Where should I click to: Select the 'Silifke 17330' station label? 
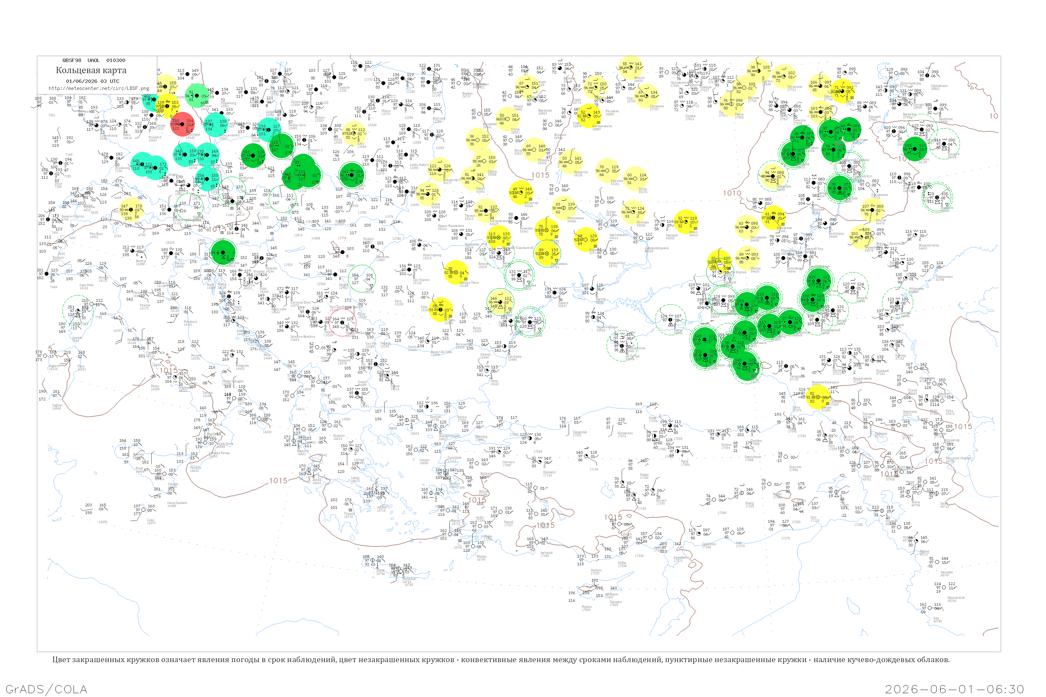(x=622, y=565)
